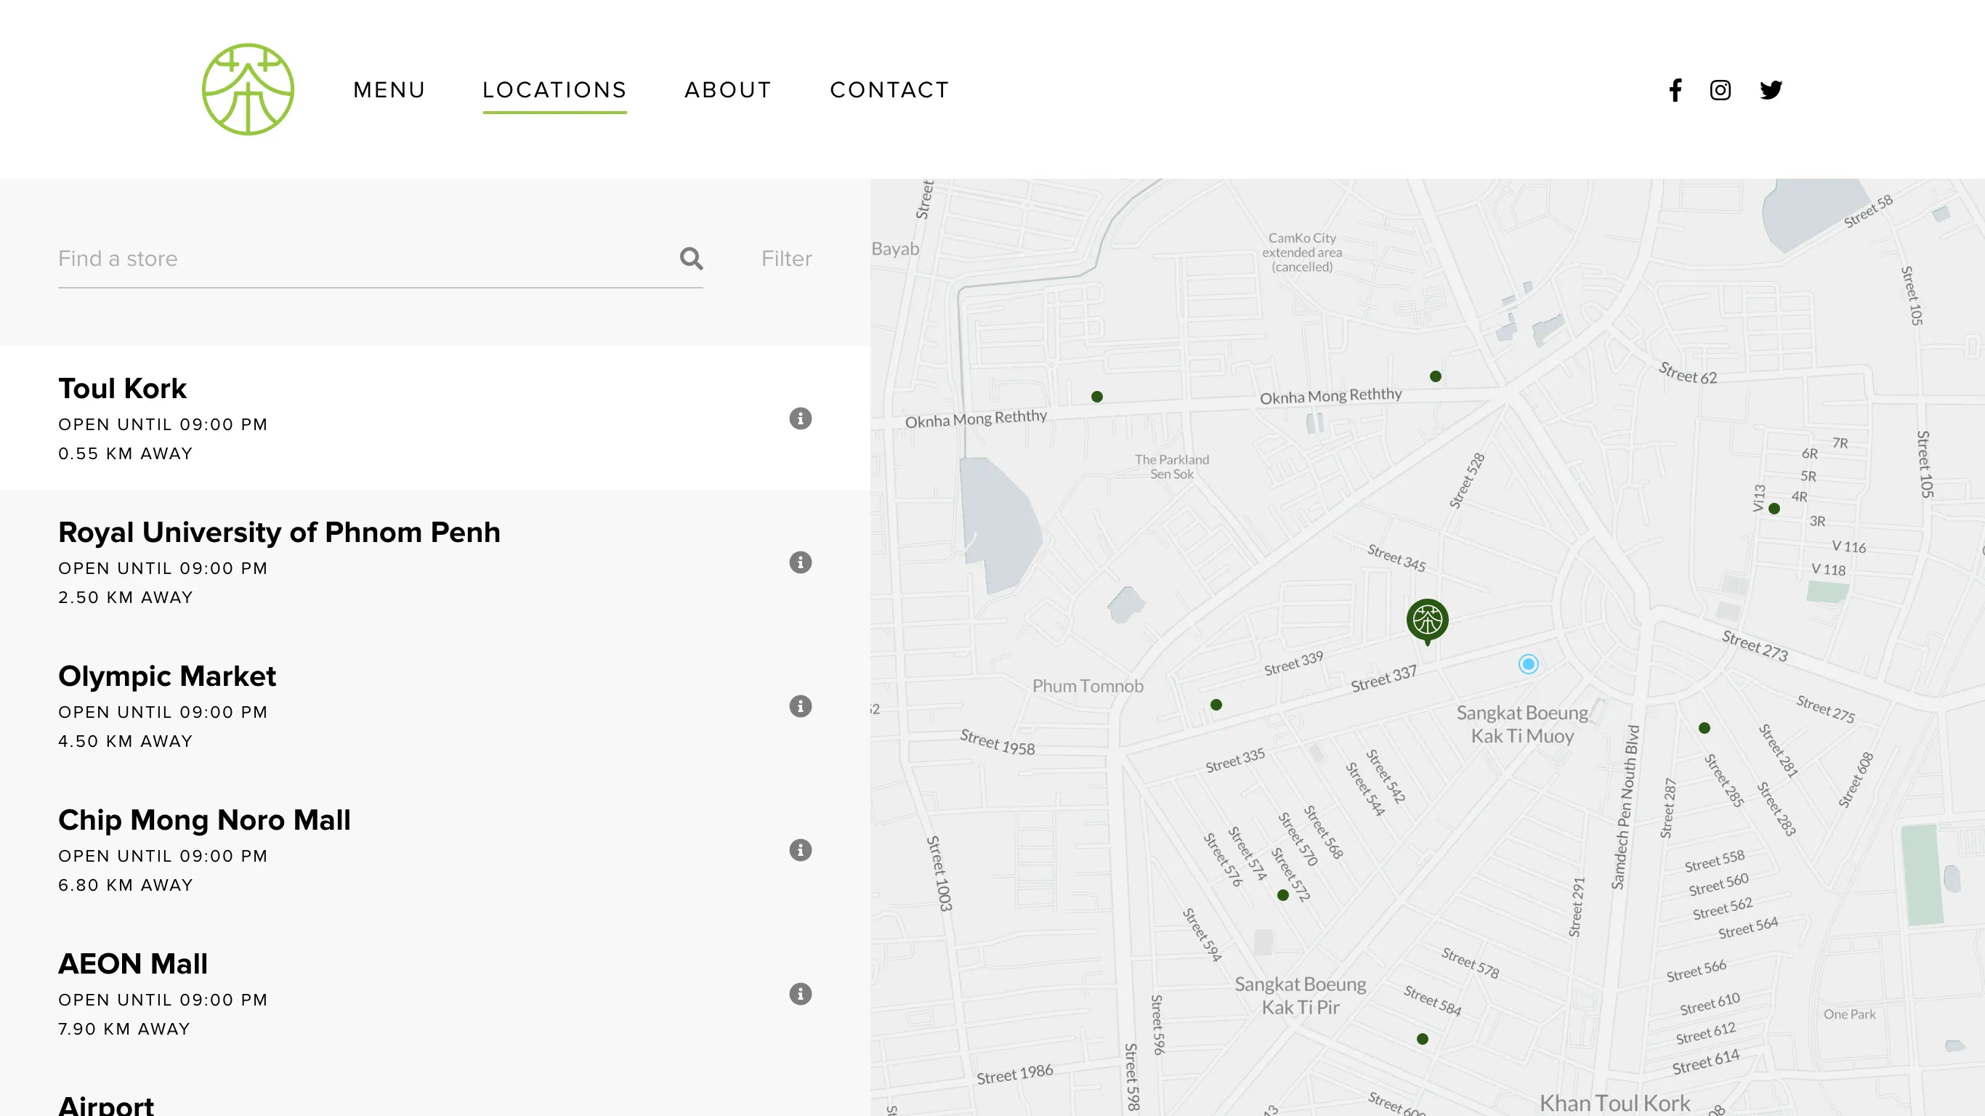The width and height of the screenshot is (1985, 1116).
Task: Click 'Sangkat Boeung Kak Ti Pir' map label
Action: click(1300, 996)
